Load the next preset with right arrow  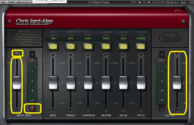[x=149, y=2]
